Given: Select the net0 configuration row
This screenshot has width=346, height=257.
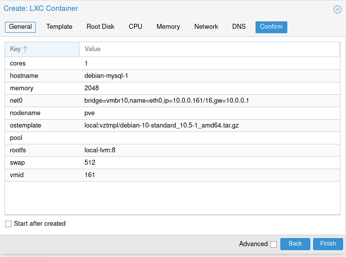Looking at the screenshot, I should (173, 101).
